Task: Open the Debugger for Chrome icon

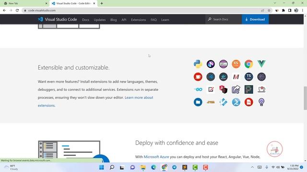Action: click(248, 64)
